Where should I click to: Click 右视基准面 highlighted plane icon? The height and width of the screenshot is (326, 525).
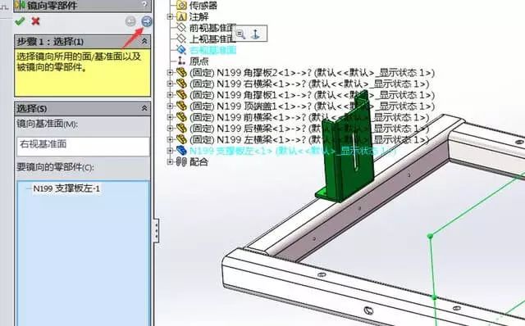point(181,50)
